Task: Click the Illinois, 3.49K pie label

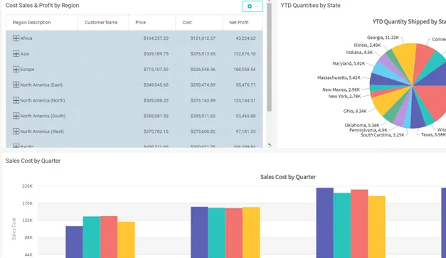Action: tap(367, 45)
